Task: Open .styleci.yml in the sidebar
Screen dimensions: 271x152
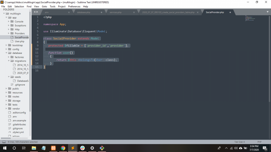Action: (x=18, y=132)
